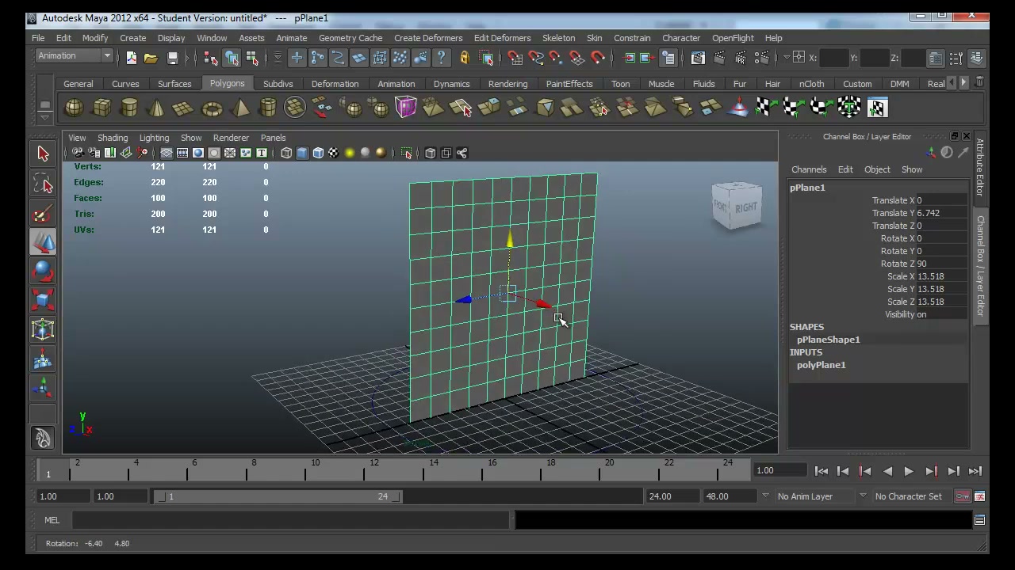Viewport: 1015px width, 570px height.
Task: Toggle wireframe display in viewport toolbar
Action: (x=286, y=153)
